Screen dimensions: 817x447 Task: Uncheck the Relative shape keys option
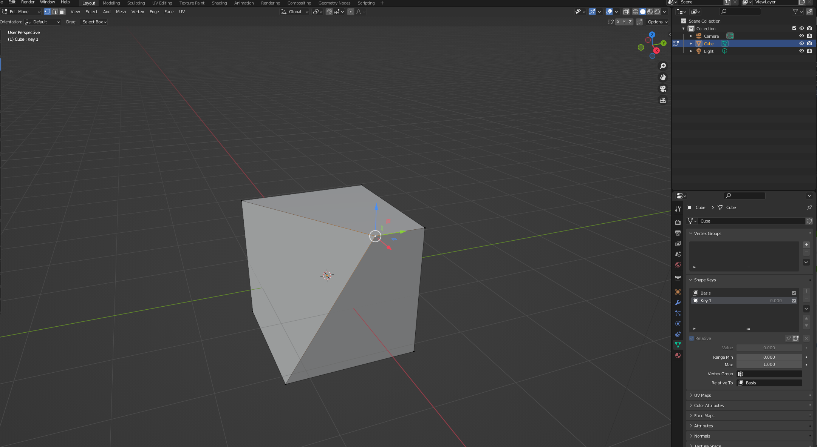pyautogui.click(x=692, y=338)
